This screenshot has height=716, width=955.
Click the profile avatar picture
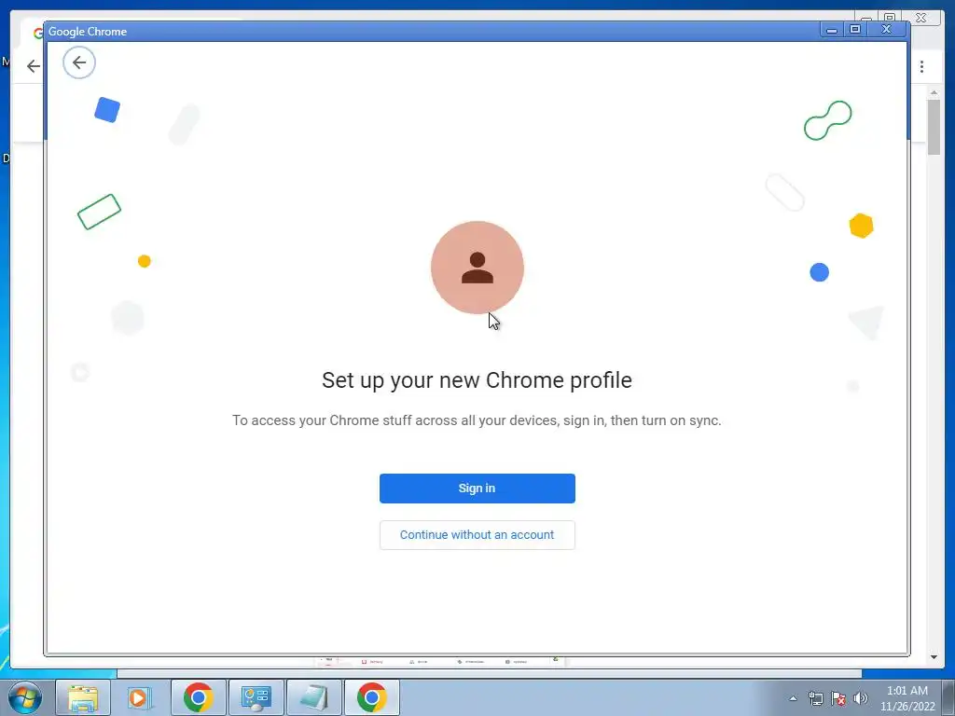[477, 268]
